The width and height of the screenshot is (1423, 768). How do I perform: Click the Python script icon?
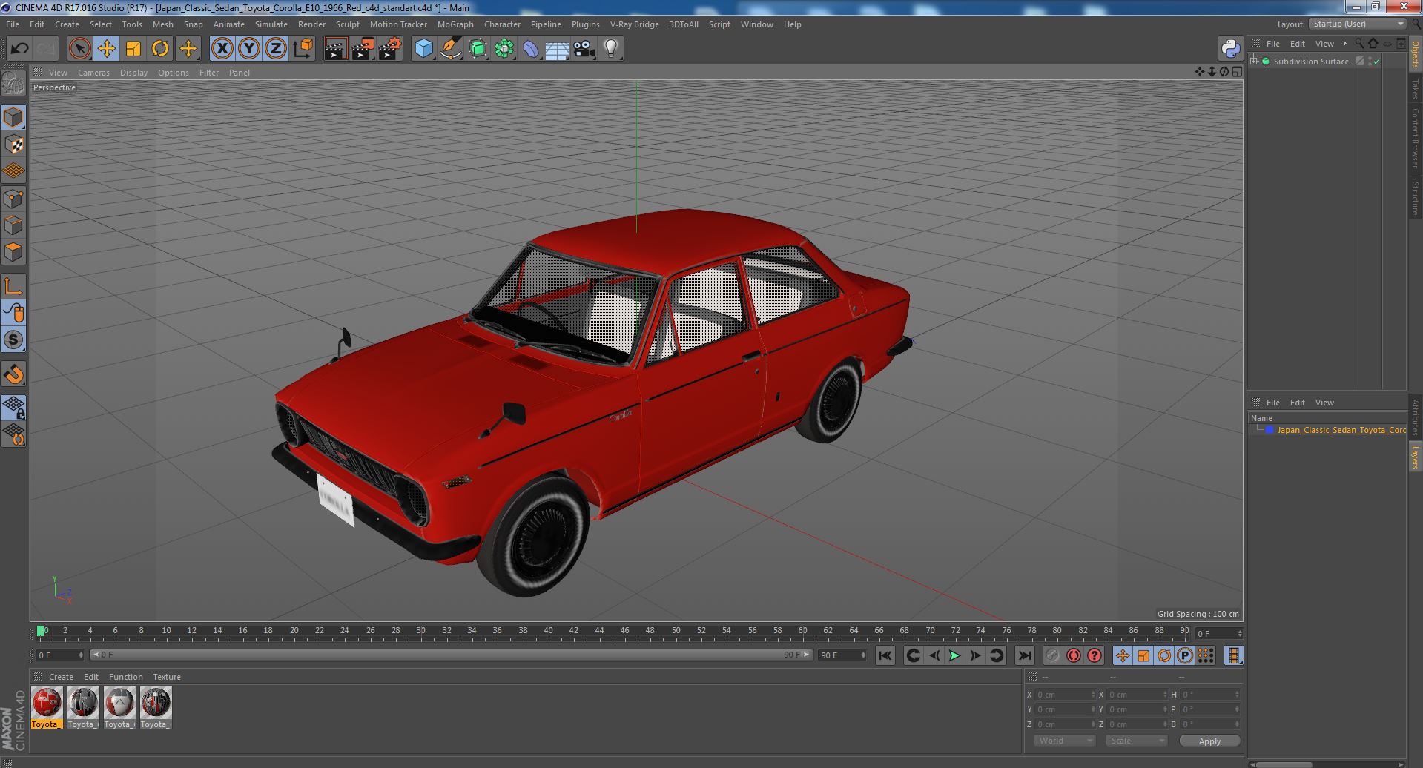1230,49
